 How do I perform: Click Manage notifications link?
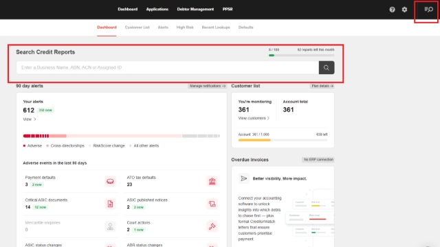tap(207, 86)
